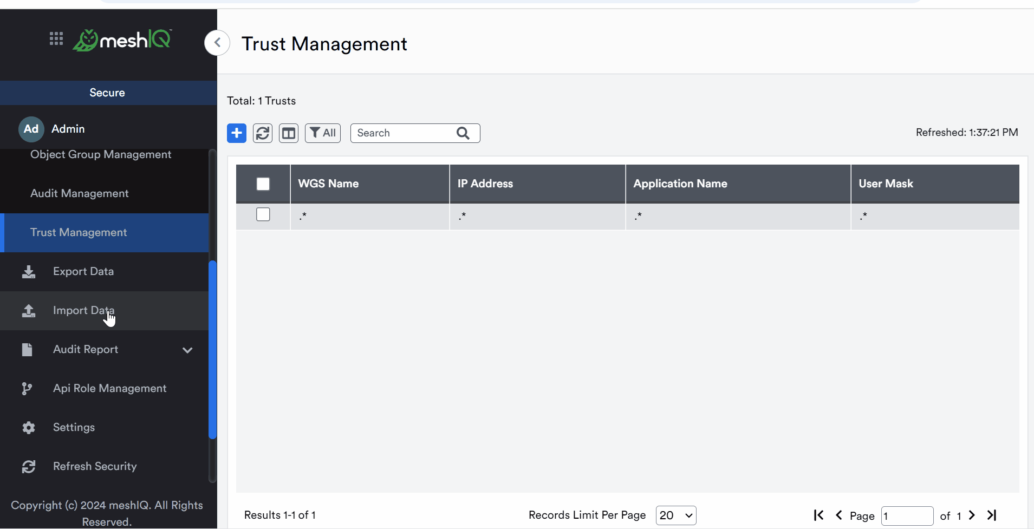Refresh the trusts table

pos(263,133)
